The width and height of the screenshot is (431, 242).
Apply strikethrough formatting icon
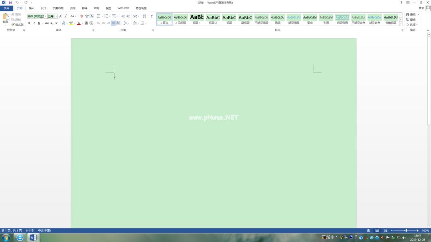click(47, 23)
